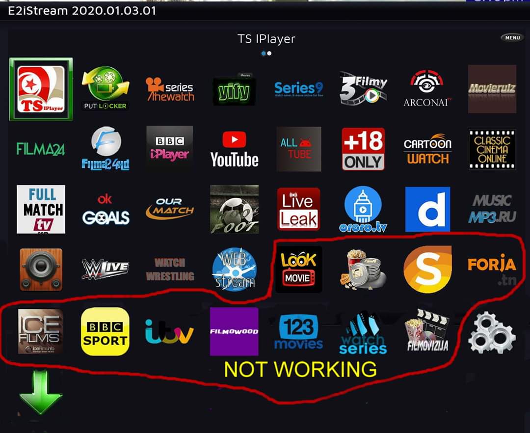Screen dimensions: 530x433
Task: Open the yellow BBC Sport icon
Action: [x=105, y=331]
